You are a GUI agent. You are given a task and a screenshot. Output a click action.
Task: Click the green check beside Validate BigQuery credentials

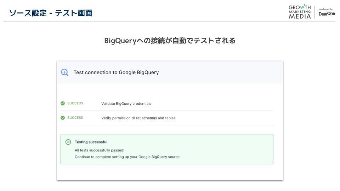click(x=63, y=103)
